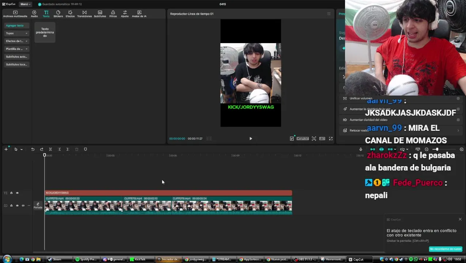Screen dimensions: 466x263
Task: Play the preview video
Action: point(251,138)
